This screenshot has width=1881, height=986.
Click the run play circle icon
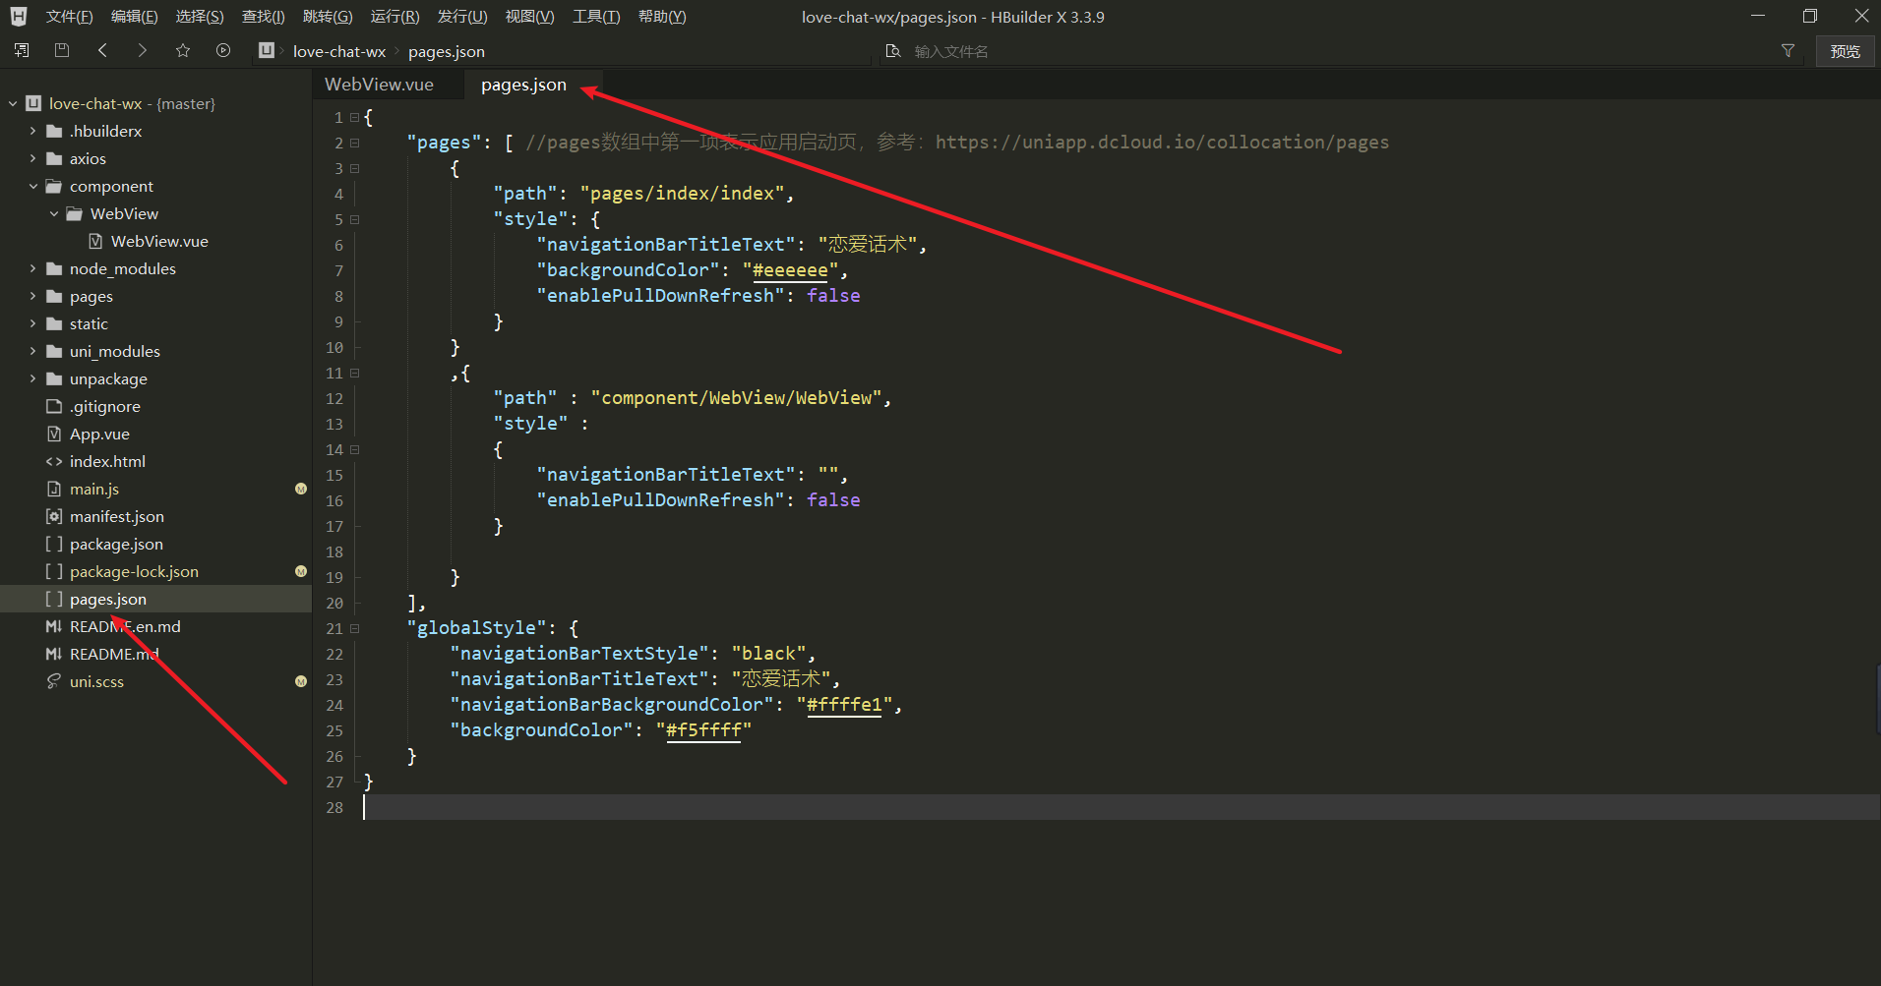coord(223,50)
